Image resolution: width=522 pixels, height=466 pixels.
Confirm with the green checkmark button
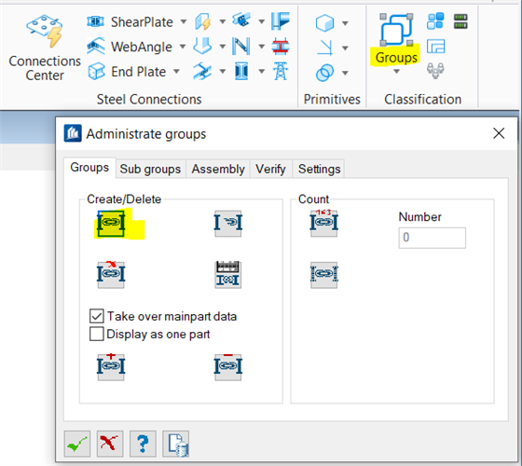tap(77, 444)
